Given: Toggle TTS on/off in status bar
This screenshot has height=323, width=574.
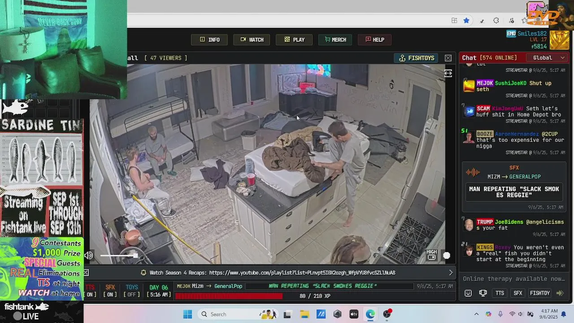Looking at the screenshot, I should pos(90,291).
